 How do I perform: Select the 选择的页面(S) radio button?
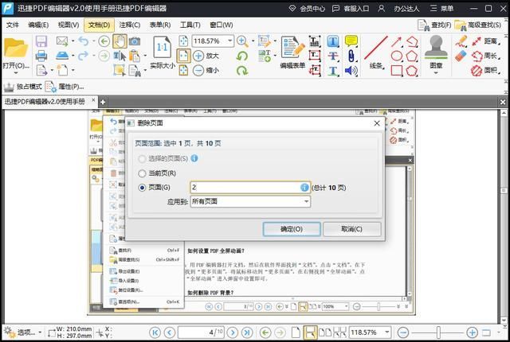pyautogui.click(x=142, y=158)
